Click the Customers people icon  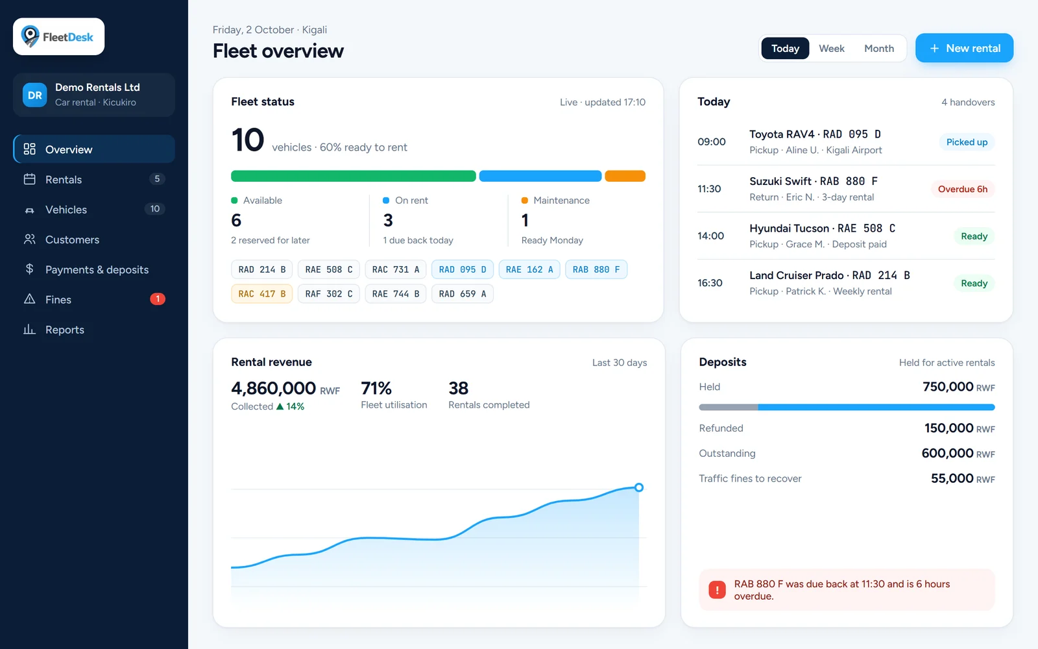(29, 239)
